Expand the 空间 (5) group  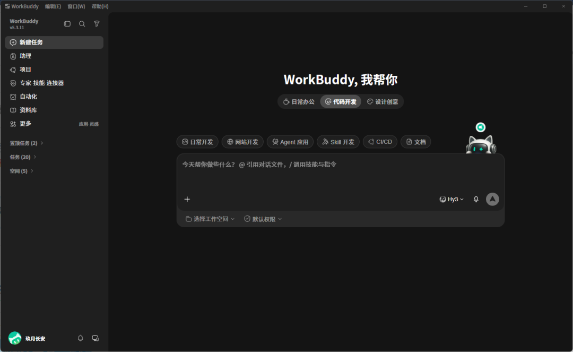(21, 171)
